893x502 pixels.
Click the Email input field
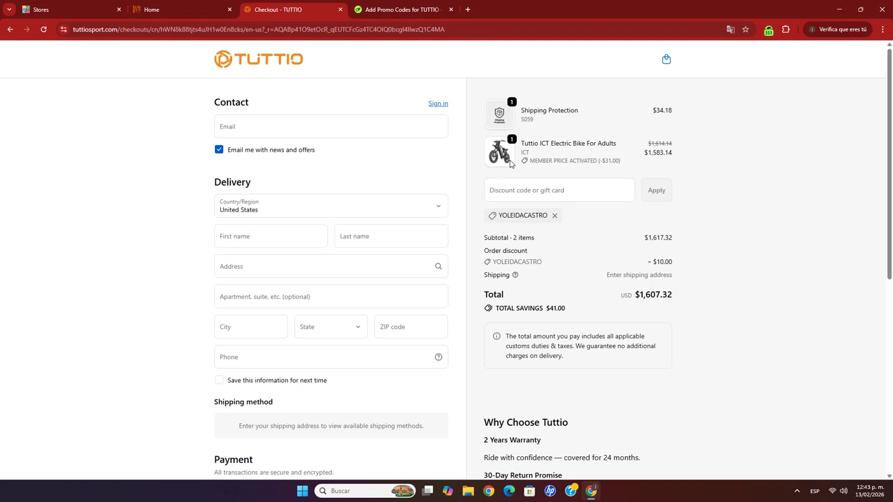click(331, 126)
